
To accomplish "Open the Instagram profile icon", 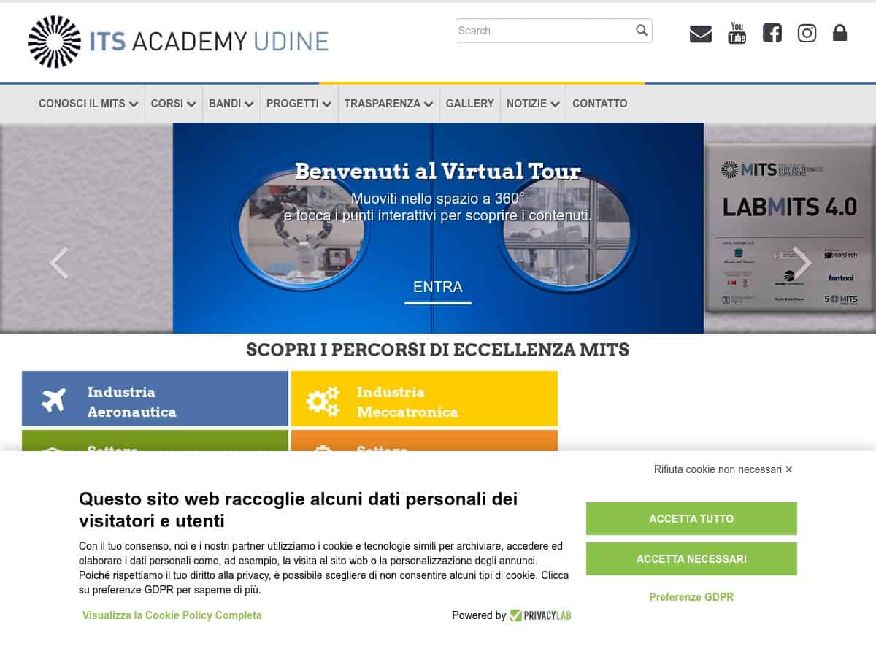I will coord(807,33).
